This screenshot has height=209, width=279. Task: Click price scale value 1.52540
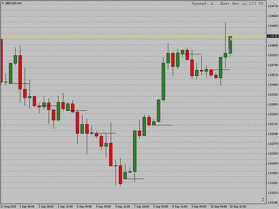tap(273, 134)
